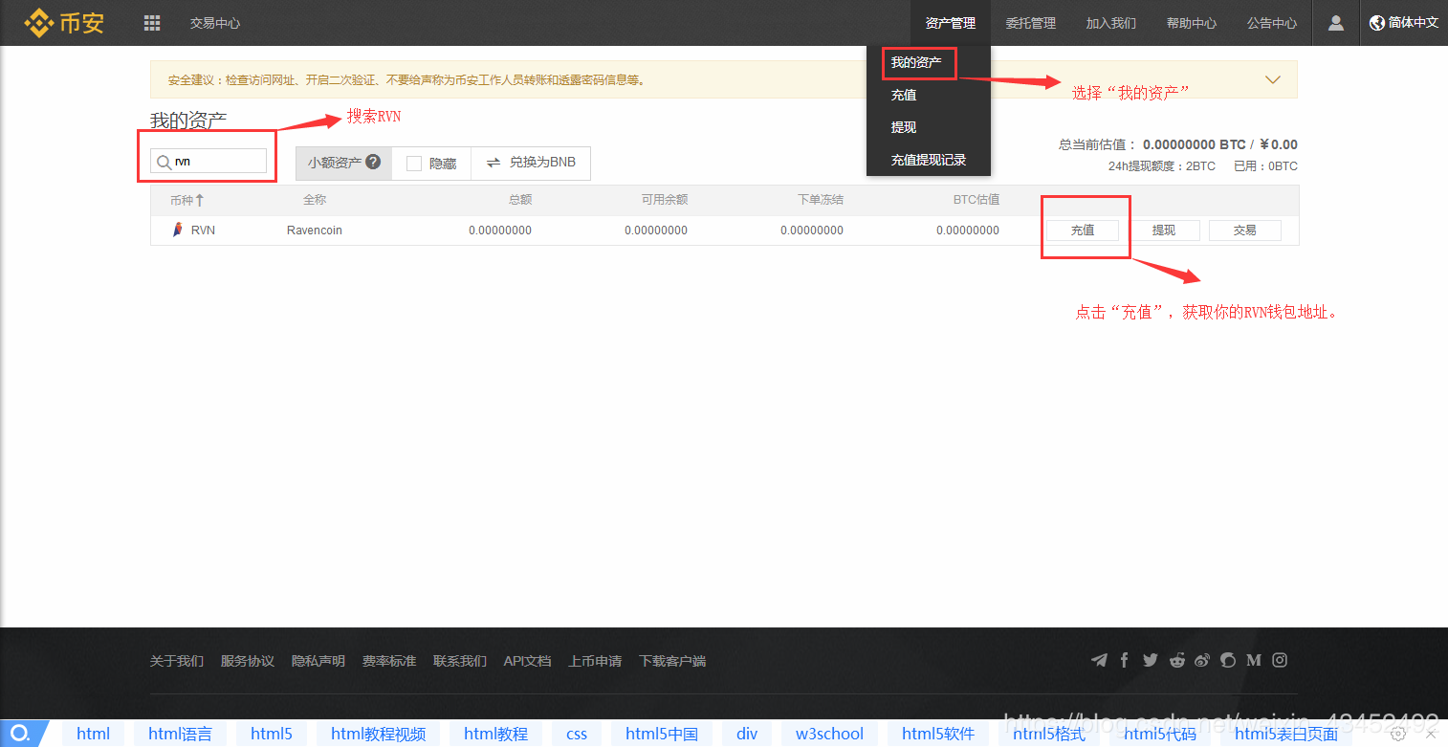Click the w3school suggestion tag
The height and width of the screenshot is (747, 1448).
tap(829, 735)
